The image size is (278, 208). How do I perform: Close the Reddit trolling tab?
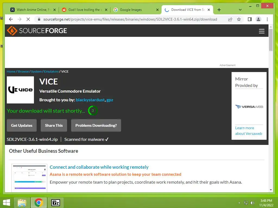[x=106, y=10]
